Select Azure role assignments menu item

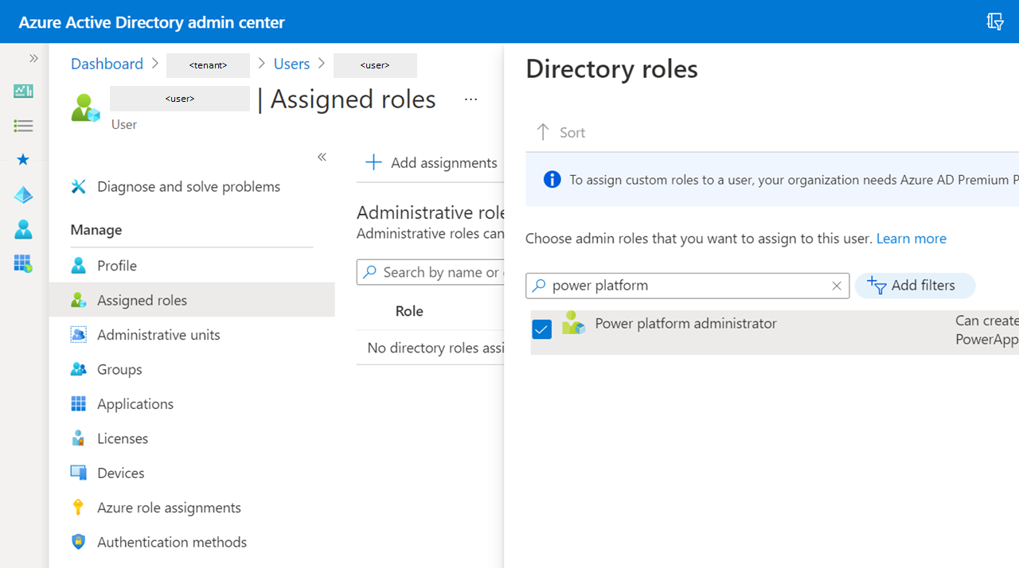[x=169, y=508]
